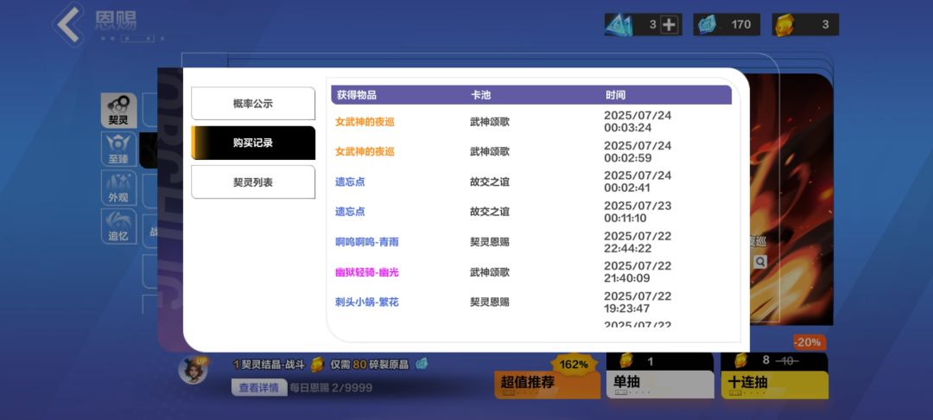Click the 时间 column header

click(615, 94)
